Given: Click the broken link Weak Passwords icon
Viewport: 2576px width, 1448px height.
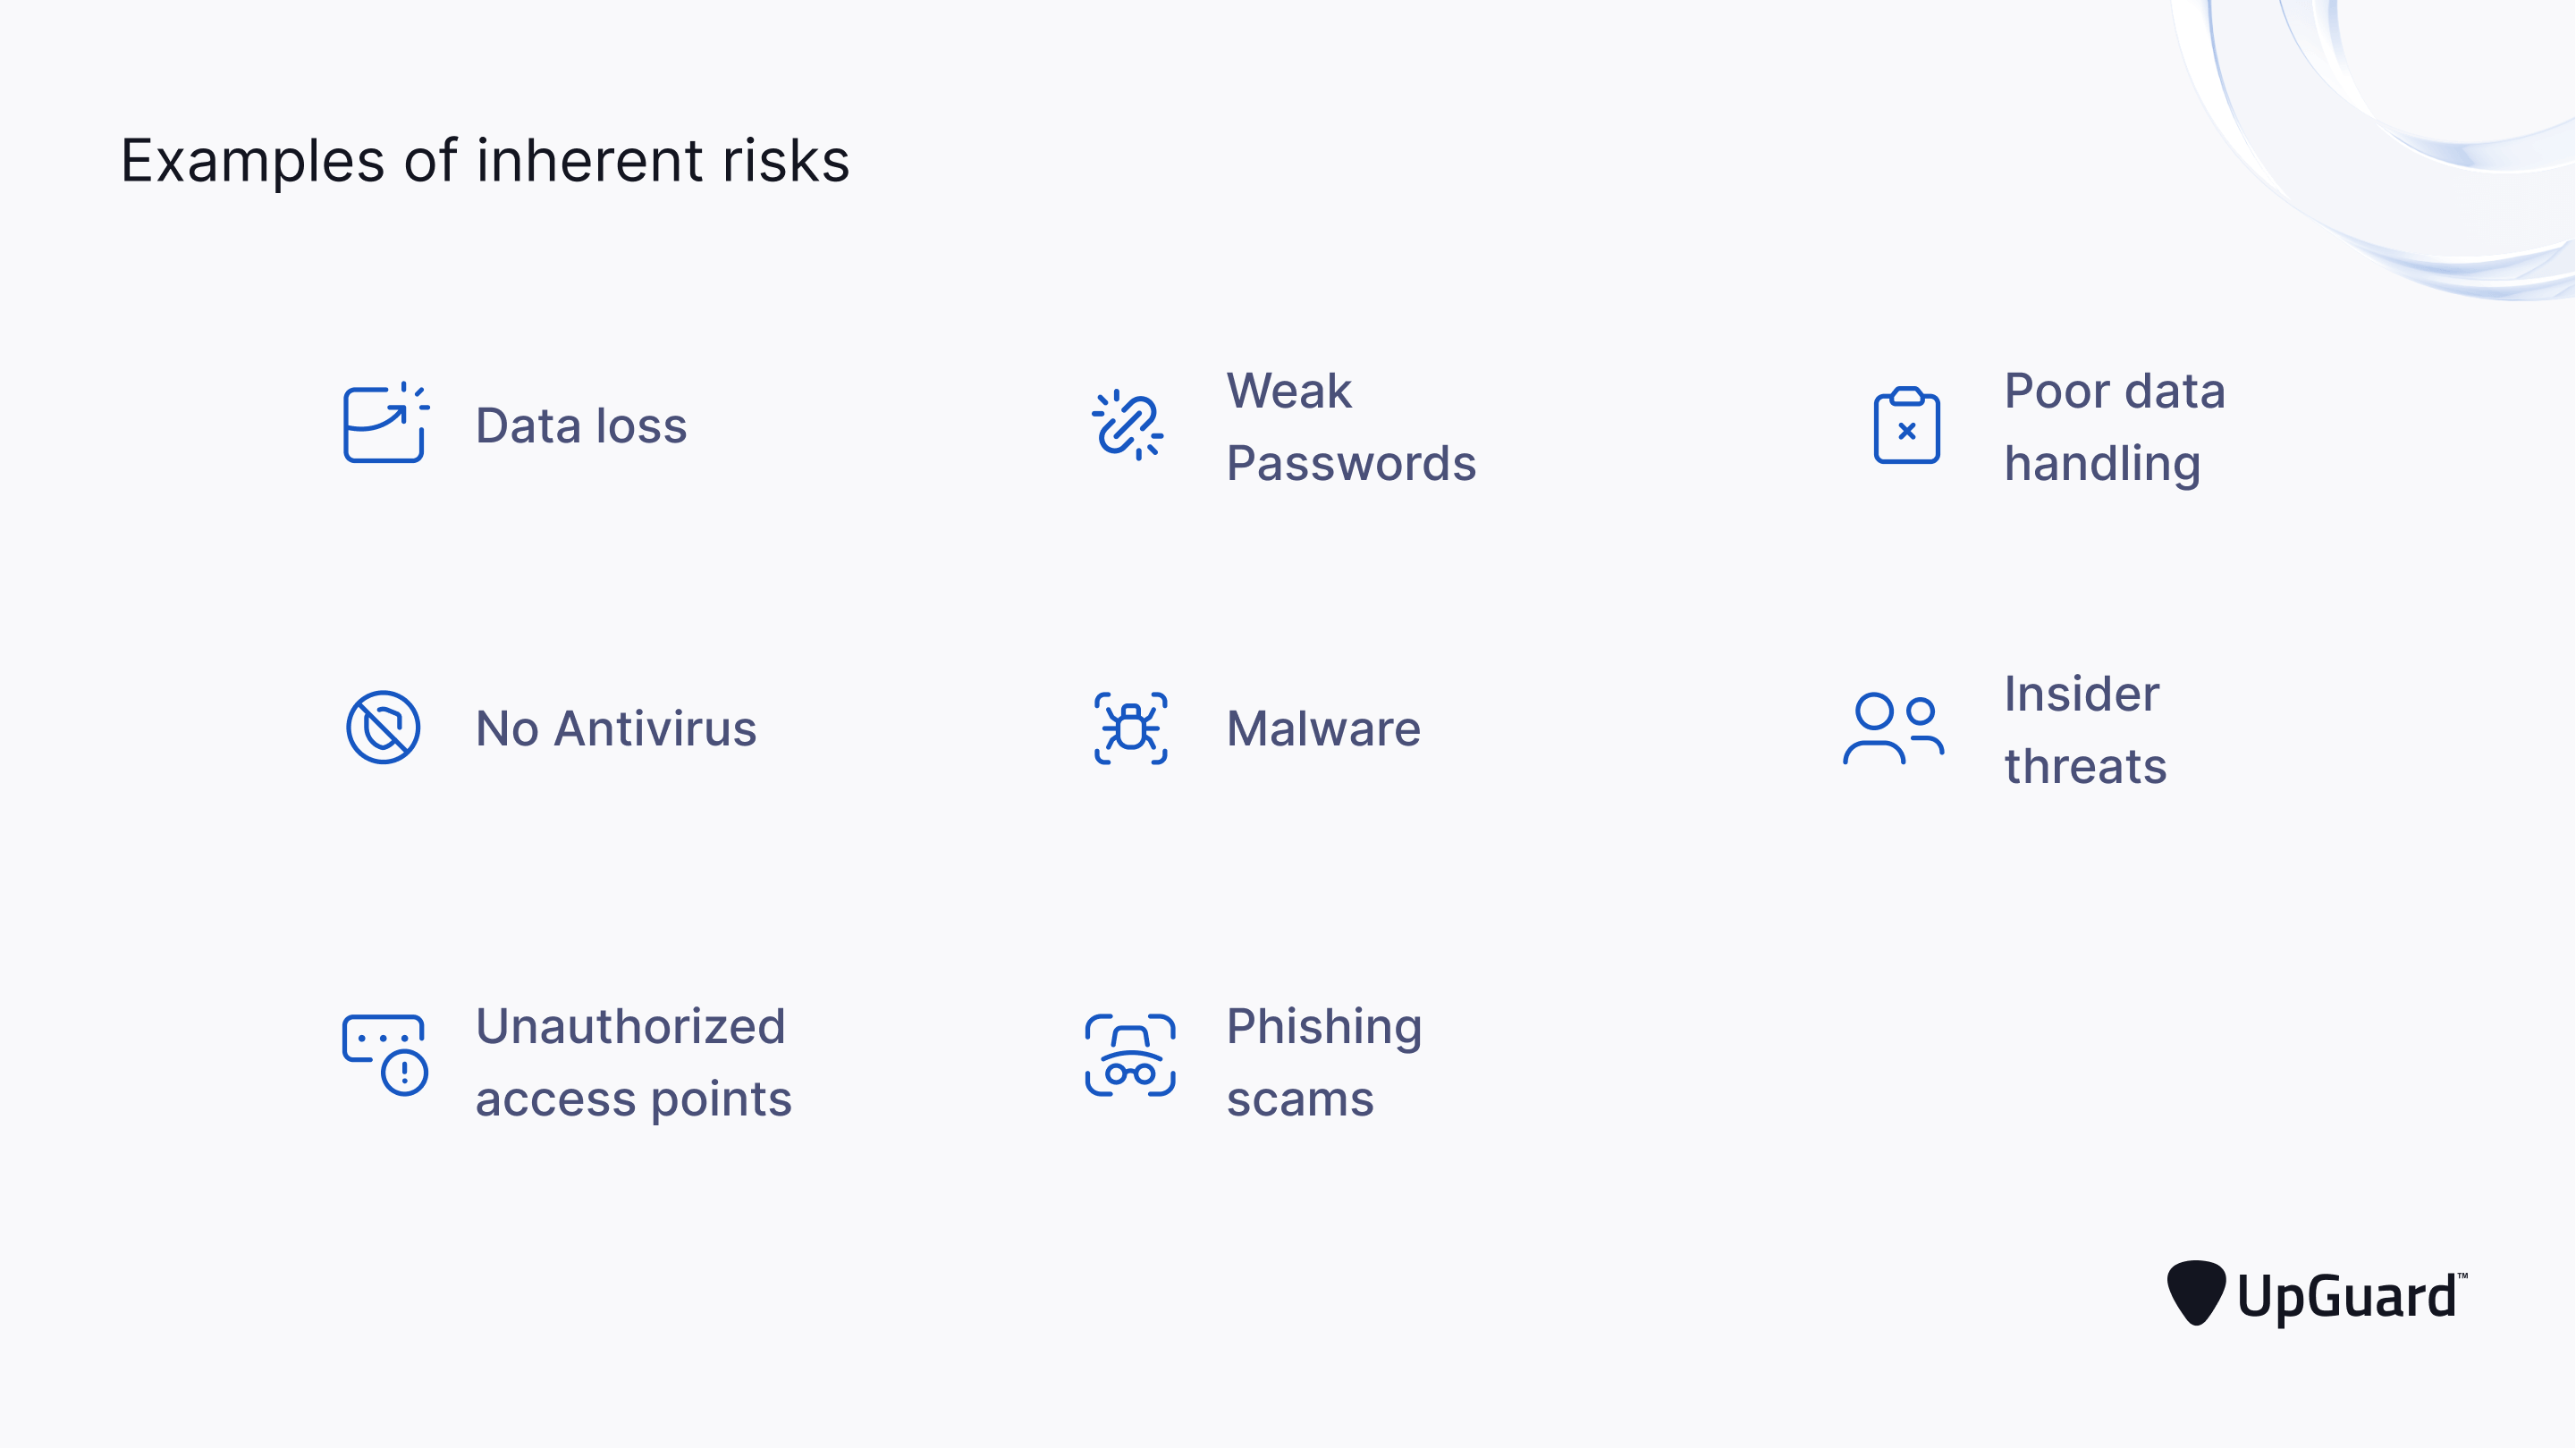Looking at the screenshot, I should click(x=1128, y=425).
